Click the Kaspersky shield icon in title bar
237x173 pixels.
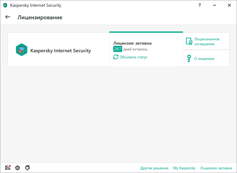(x=5, y=5)
